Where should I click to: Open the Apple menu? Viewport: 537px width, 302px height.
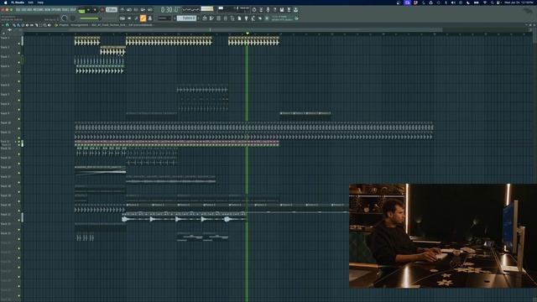[6, 3]
